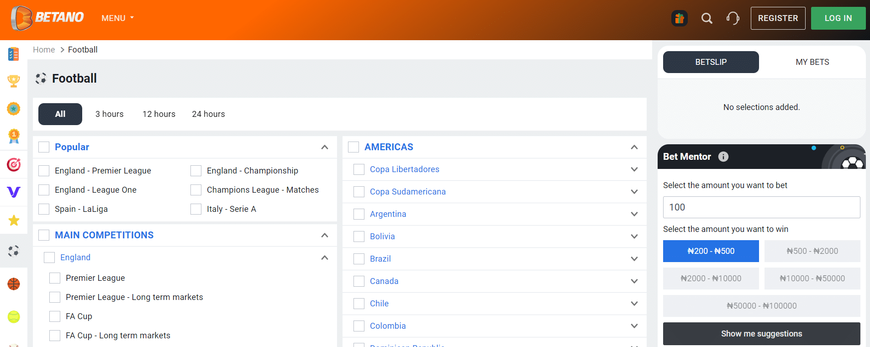Screen dimensions: 870x347
Task: Click the Bet Mentor info icon
Action: (723, 157)
